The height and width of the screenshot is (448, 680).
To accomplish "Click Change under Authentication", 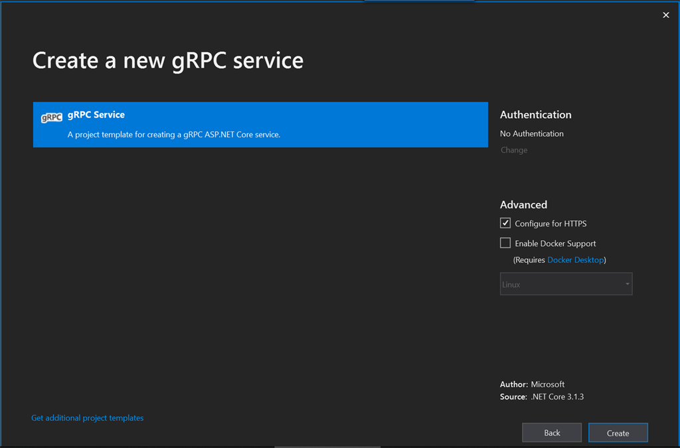I will click(514, 150).
